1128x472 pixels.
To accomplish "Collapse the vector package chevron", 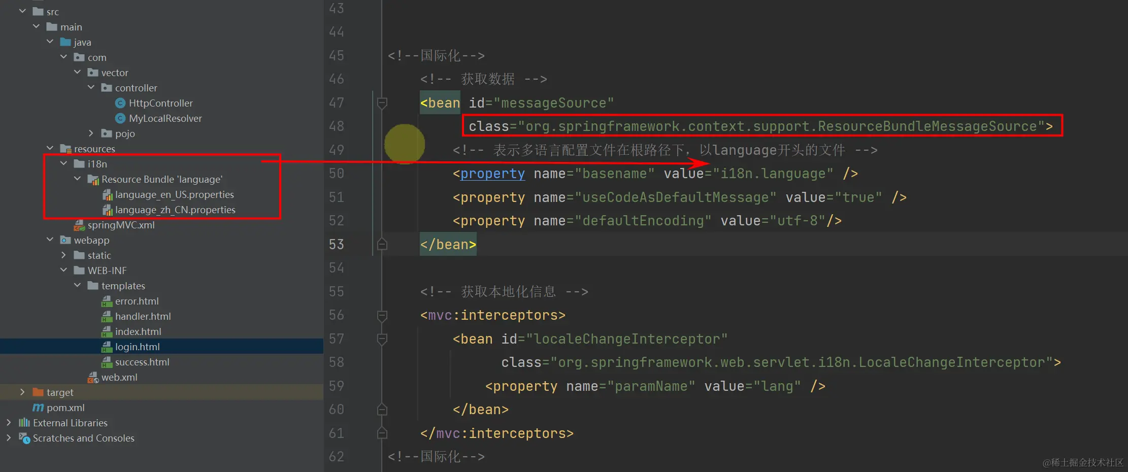I will point(77,72).
